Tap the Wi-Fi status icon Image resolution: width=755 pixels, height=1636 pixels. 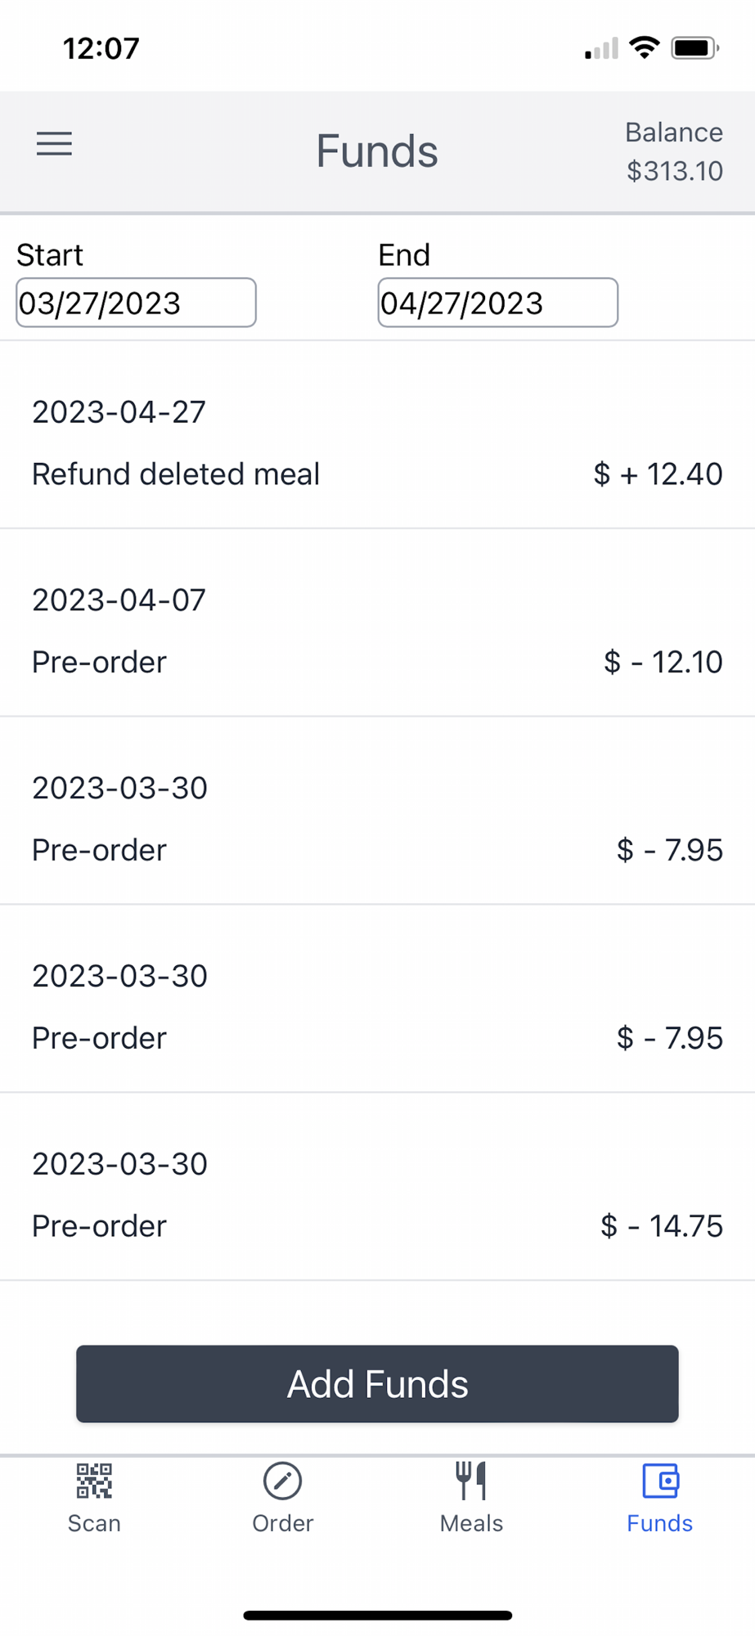click(x=645, y=48)
